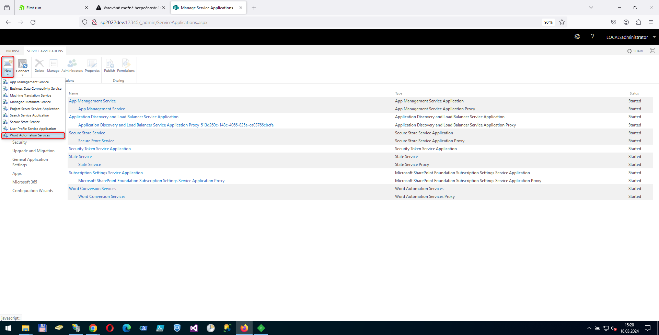
Task: Open the help question mark icon
Action: [592, 37]
